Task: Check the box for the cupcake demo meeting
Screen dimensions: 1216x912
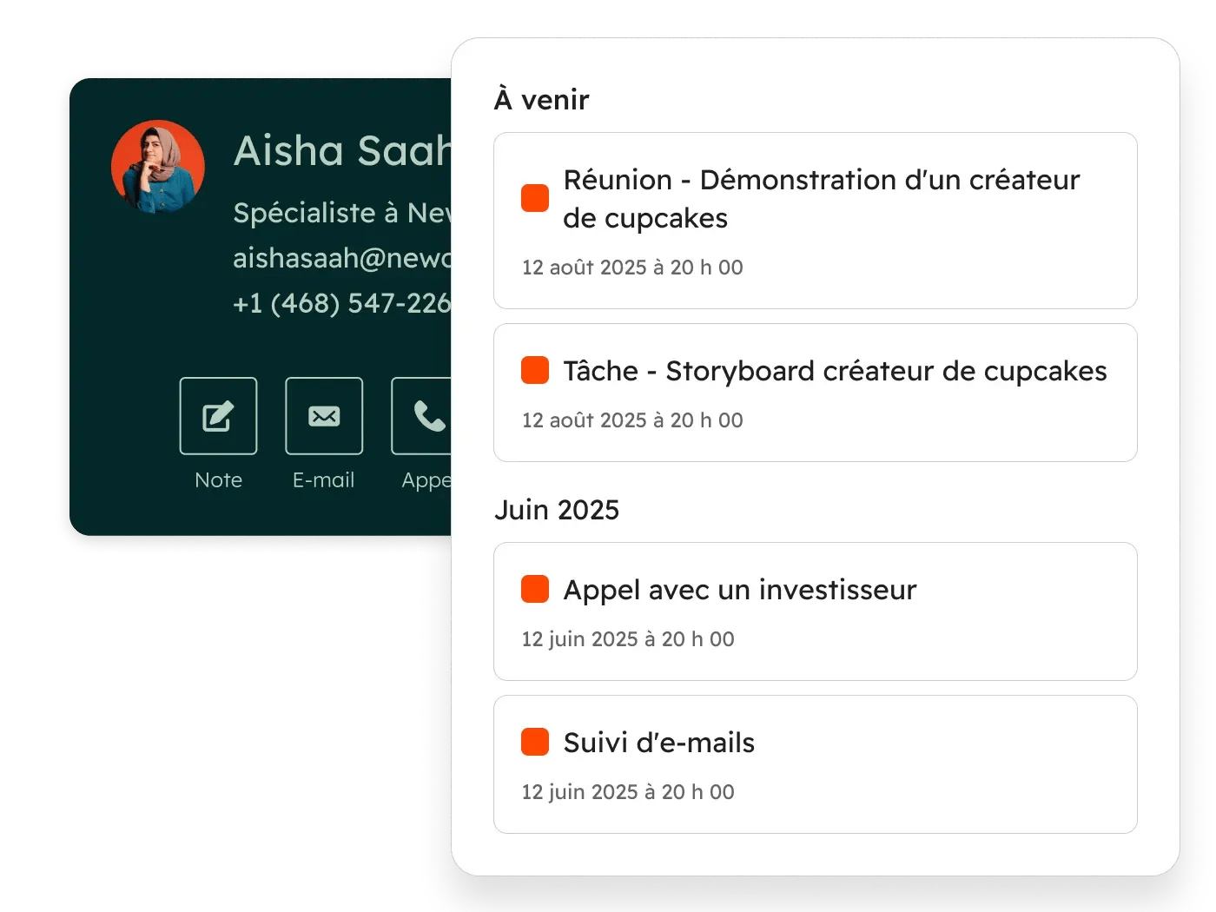Action: point(534,198)
